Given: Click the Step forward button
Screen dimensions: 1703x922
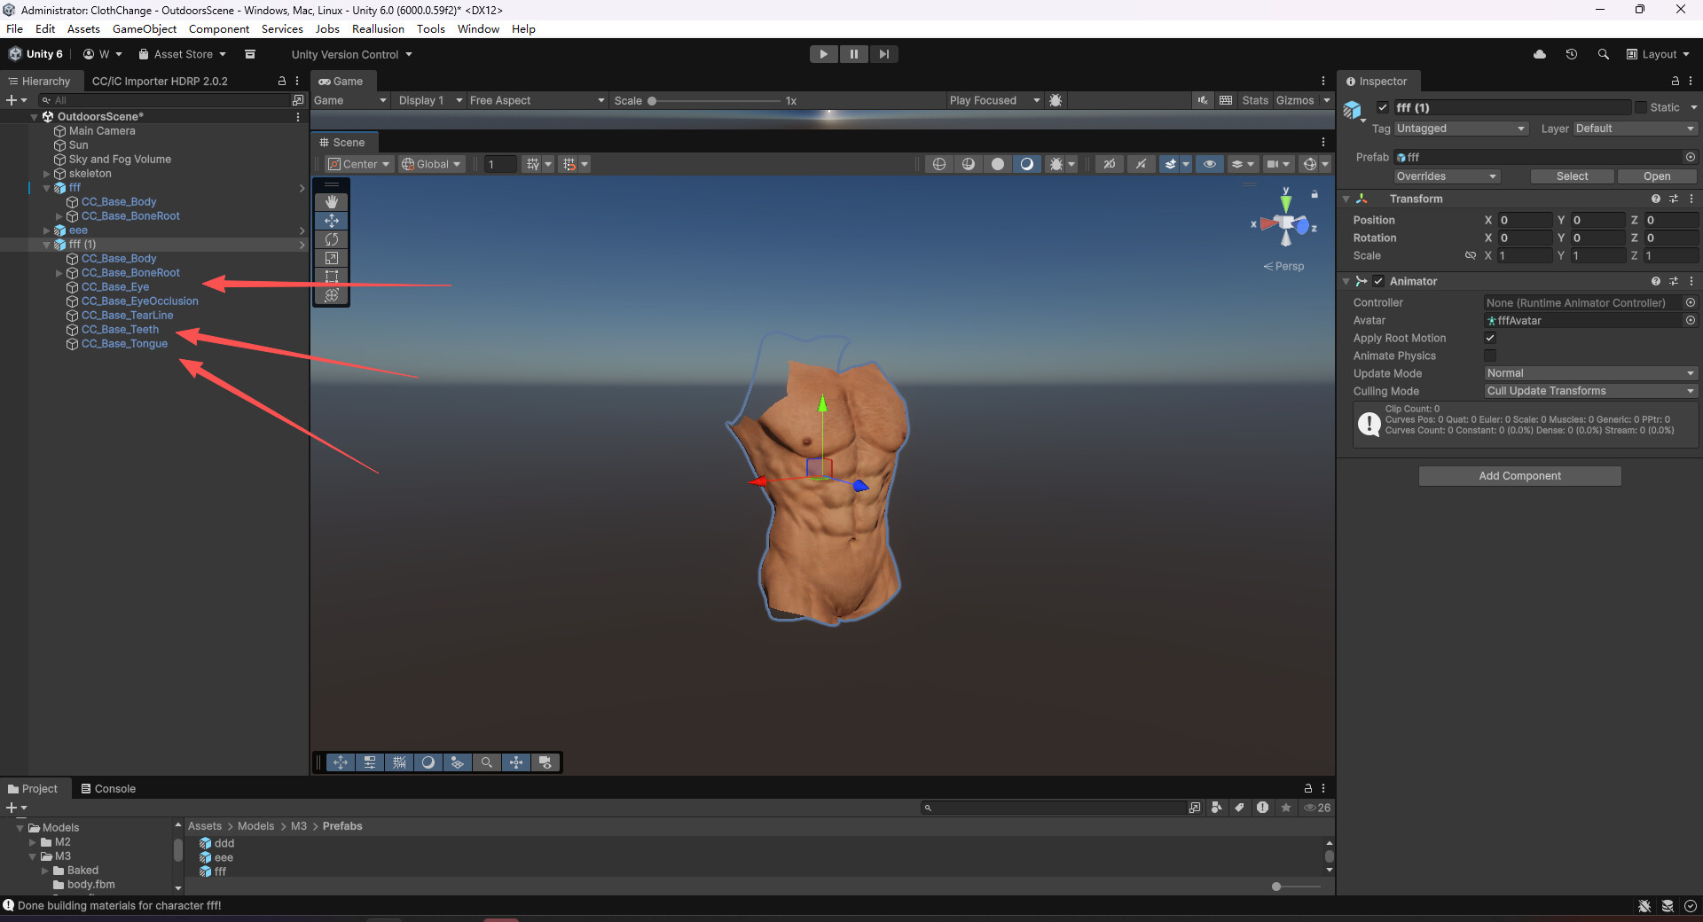Looking at the screenshot, I should [883, 54].
